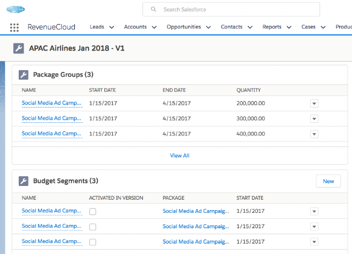The width and height of the screenshot is (352, 254).
Task: Open second budget segment name link
Action: point(51,226)
